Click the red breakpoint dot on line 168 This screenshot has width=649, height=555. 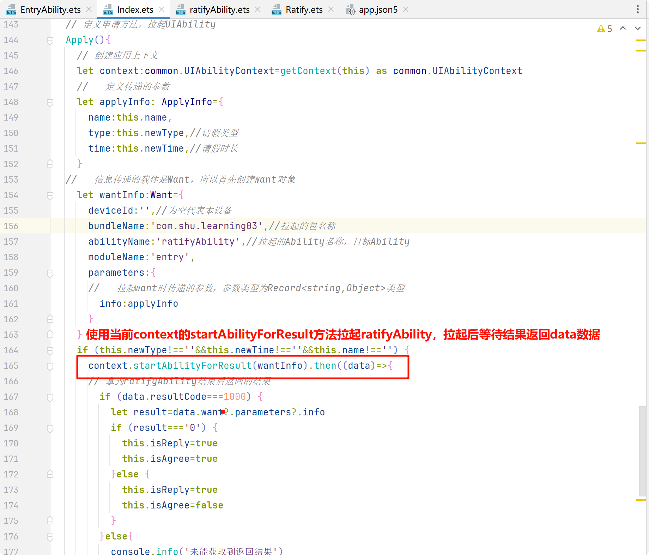pos(223,411)
